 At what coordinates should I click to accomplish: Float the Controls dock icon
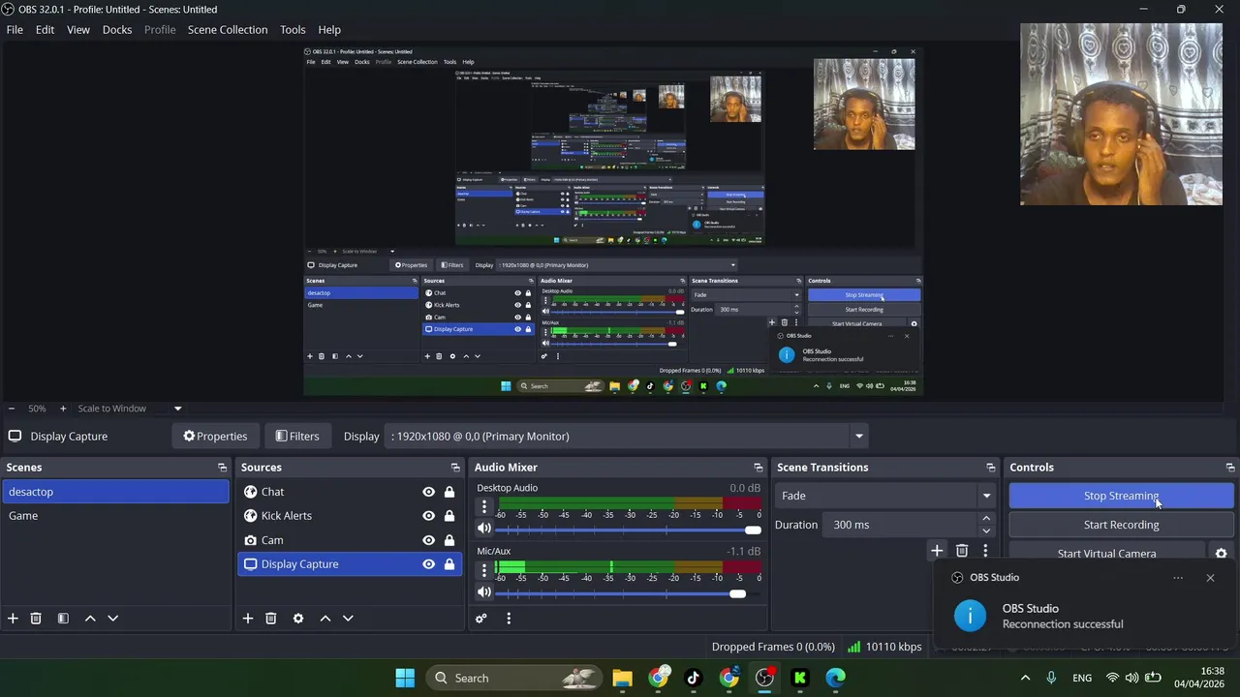click(x=1230, y=468)
